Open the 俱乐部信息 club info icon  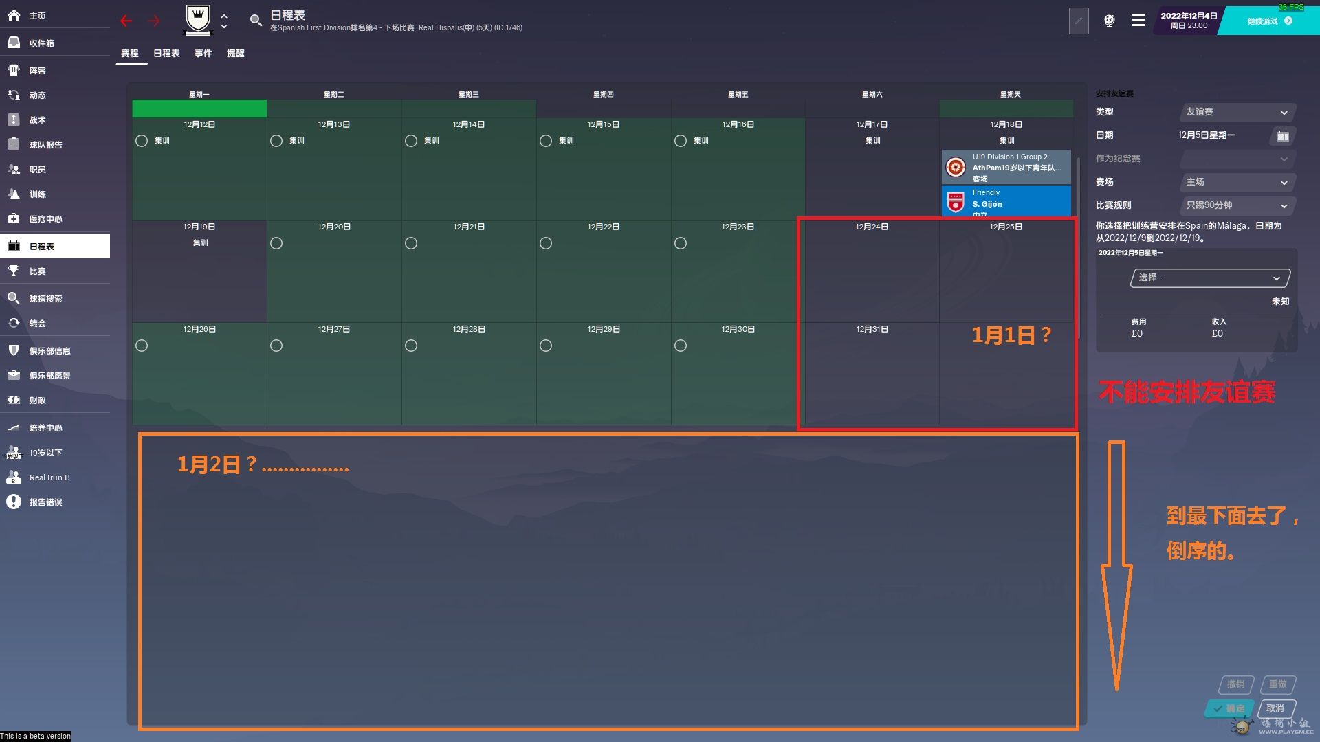pyautogui.click(x=14, y=350)
